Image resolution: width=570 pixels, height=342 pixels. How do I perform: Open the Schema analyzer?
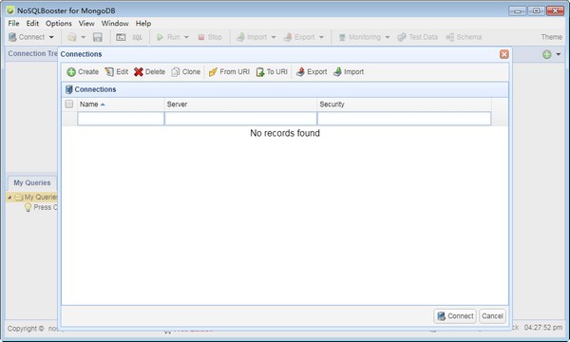coord(464,37)
